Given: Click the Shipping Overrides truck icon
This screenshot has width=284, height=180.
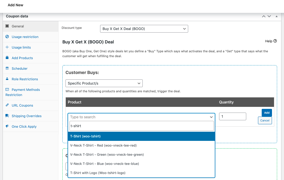Looking at the screenshot, I should [x=7, y=116].
